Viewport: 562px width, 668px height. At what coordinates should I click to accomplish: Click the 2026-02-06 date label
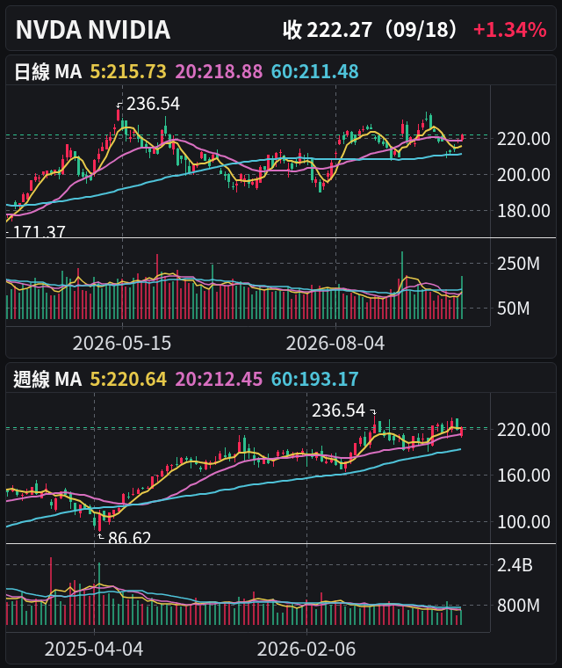[306, 650]
